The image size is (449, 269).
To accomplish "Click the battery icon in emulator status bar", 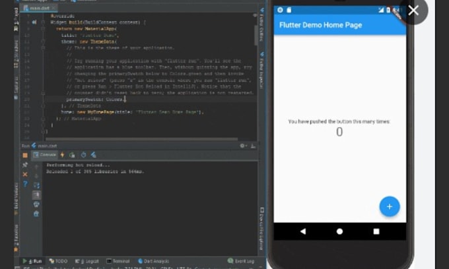I will coord(388,10).
